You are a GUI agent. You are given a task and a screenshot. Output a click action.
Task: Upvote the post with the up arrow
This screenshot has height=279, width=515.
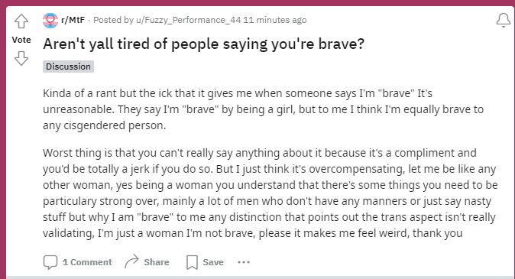pos(21,21)
